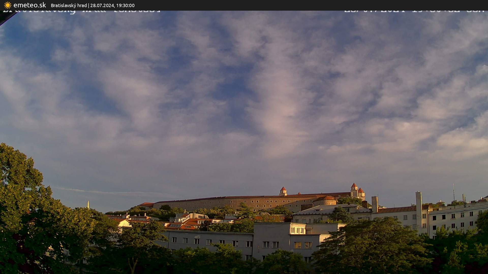Click the emeteo.sk sun logo icon
The width and height of the screenshot is (488, 274).
click(8, 5)
